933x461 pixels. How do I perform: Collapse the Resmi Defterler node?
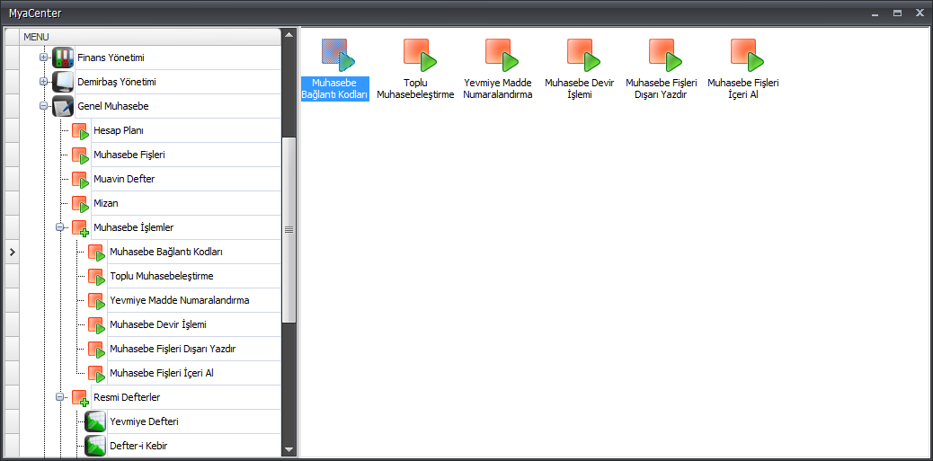59,397
